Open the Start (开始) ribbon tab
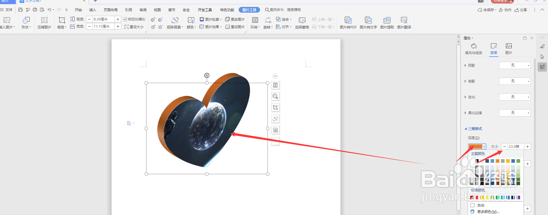This screenshot has height=215, width=548. [78, 10]
